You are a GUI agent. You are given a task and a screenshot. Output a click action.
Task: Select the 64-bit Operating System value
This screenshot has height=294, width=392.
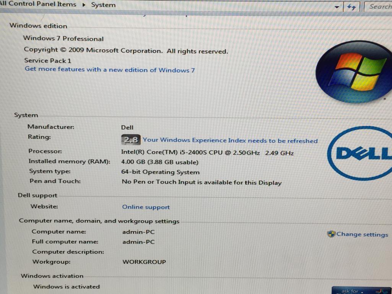tap(160, 172)
